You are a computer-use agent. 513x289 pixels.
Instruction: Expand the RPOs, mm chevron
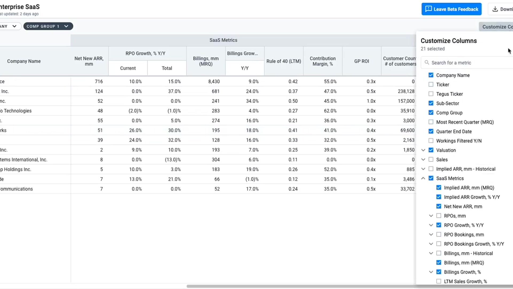pos(431,216)
